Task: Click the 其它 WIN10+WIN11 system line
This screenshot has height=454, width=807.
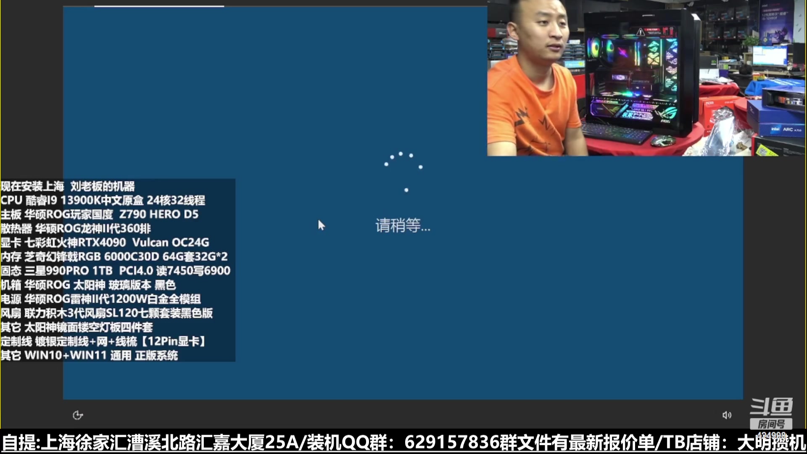Action: coord(89,355)
